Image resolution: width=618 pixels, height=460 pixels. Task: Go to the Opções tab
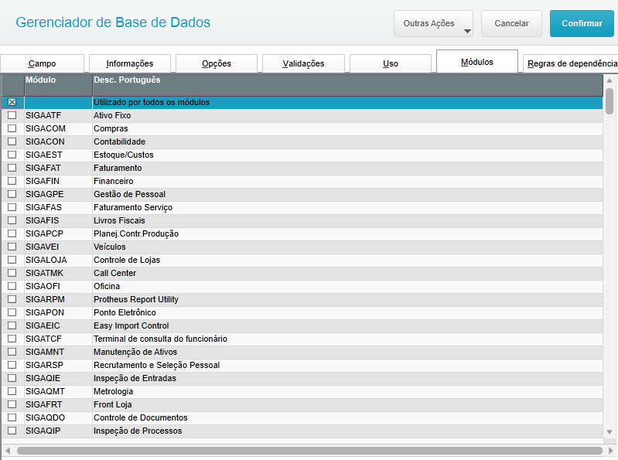click(x=217, y=64)
